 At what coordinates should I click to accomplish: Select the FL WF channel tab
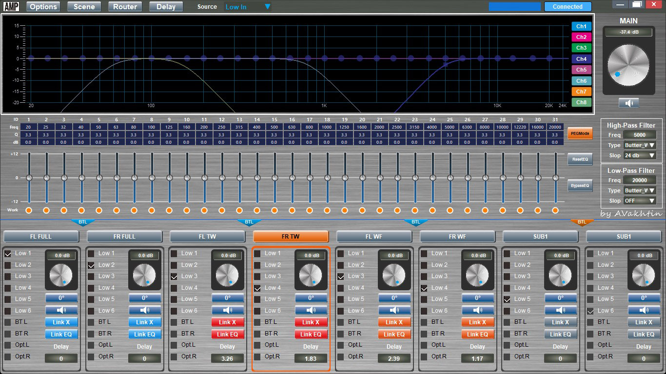[x=374, y=236]
